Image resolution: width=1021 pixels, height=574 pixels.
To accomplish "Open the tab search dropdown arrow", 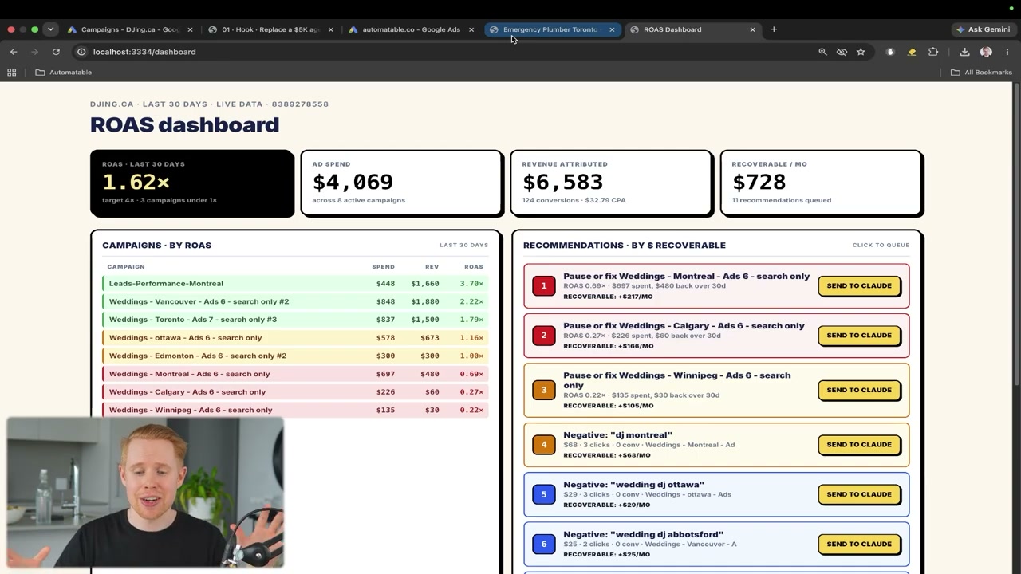I will click(x=50, y=29).
